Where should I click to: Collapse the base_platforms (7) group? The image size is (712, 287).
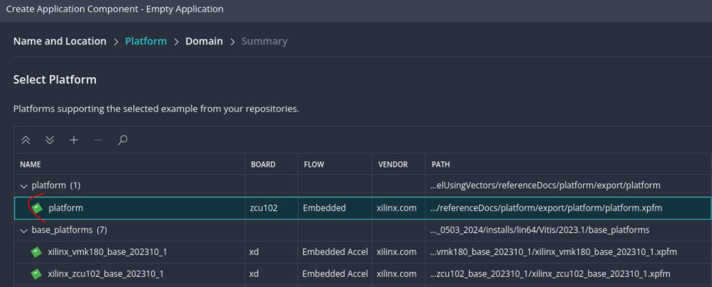click(24, 230)
